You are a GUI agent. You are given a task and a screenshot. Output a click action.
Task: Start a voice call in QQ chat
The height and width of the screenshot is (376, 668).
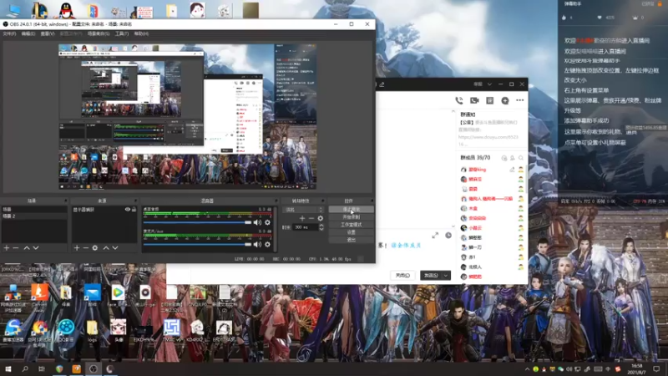(458, 100)
